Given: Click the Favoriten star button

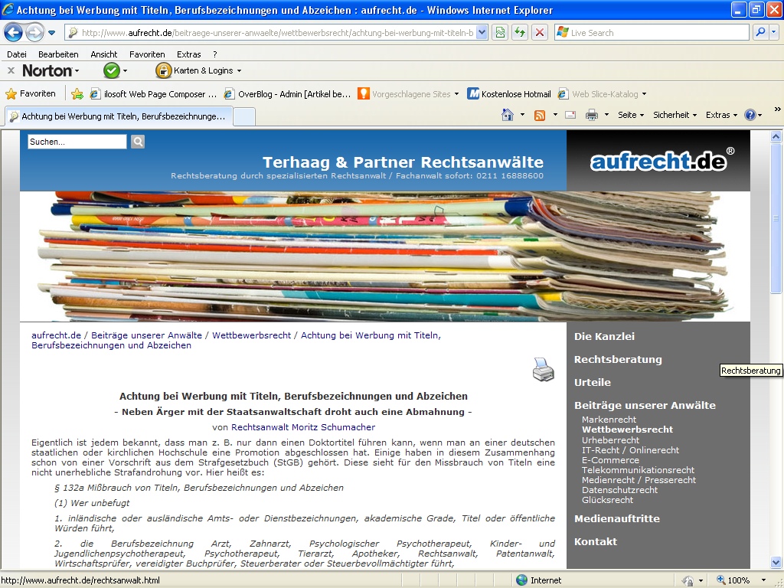Looking at the screenshot, I should point(30,93).
